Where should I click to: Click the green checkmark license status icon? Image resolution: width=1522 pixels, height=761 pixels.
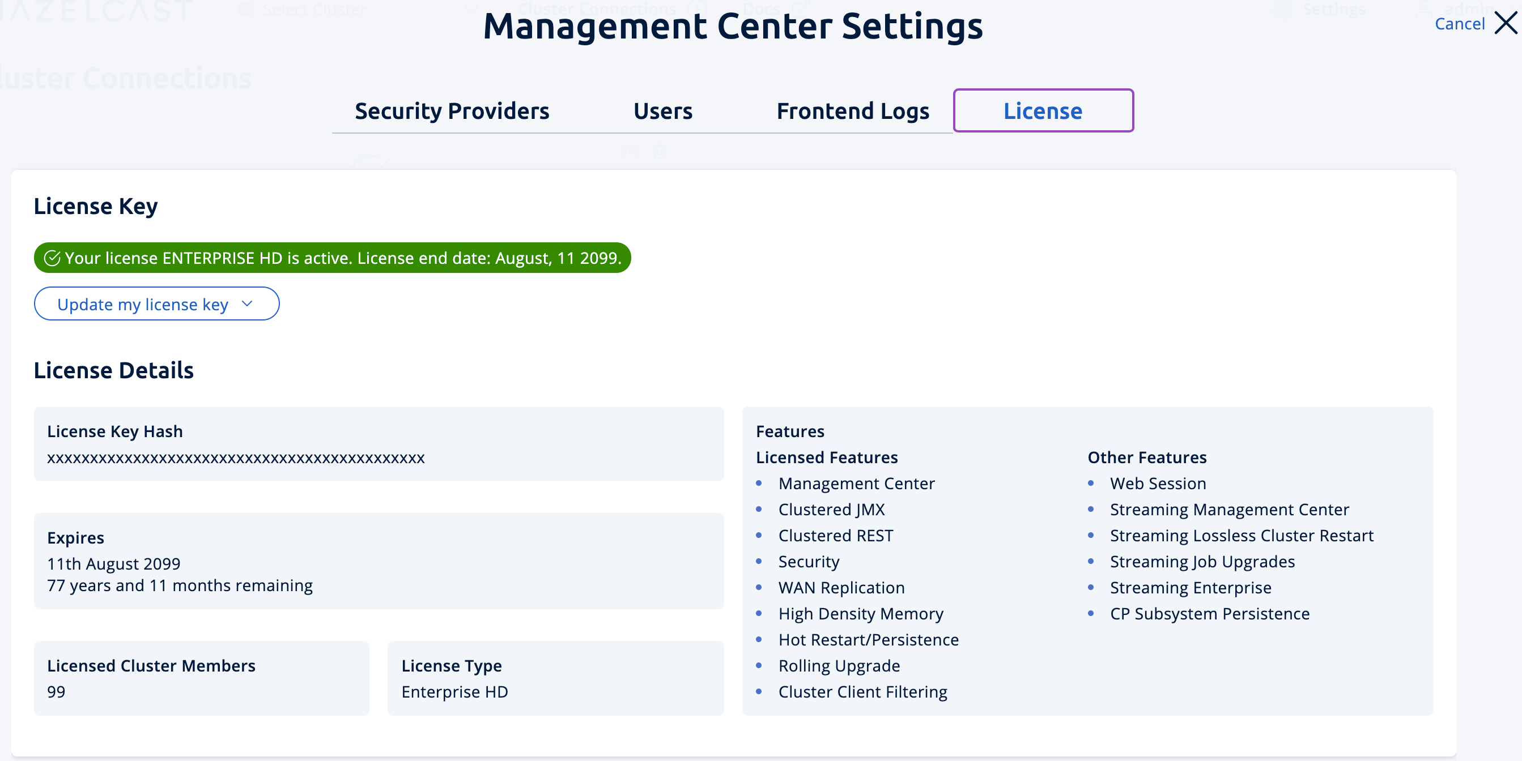point(52,258)
